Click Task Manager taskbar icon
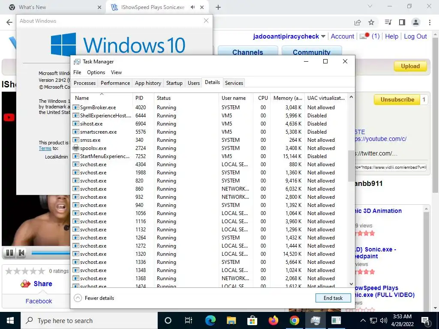The height and width of the screenshot is (329, 439). click(x=315, y=320)
